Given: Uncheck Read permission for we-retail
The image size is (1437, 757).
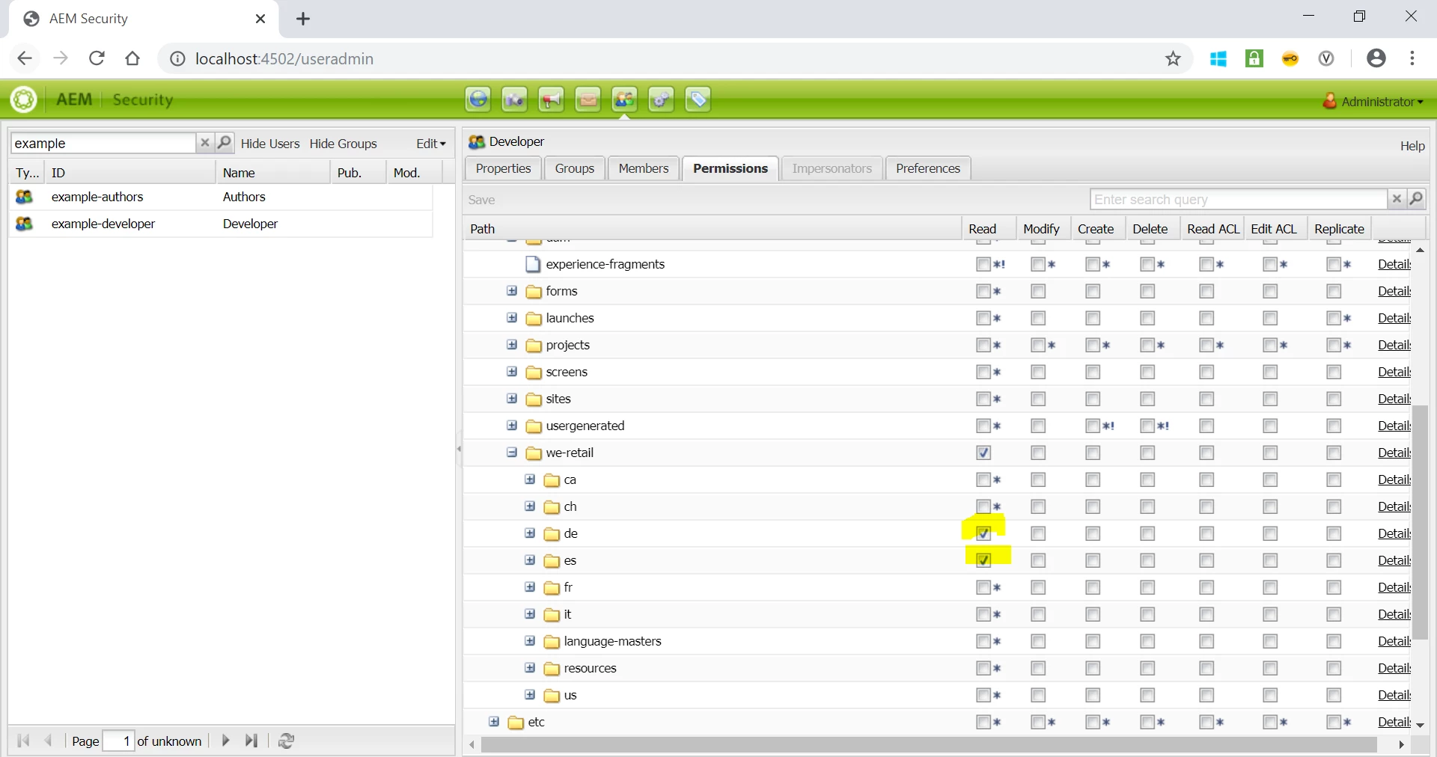Looking at the screenshot, I should pyautogui.click(x=983, y=453).
